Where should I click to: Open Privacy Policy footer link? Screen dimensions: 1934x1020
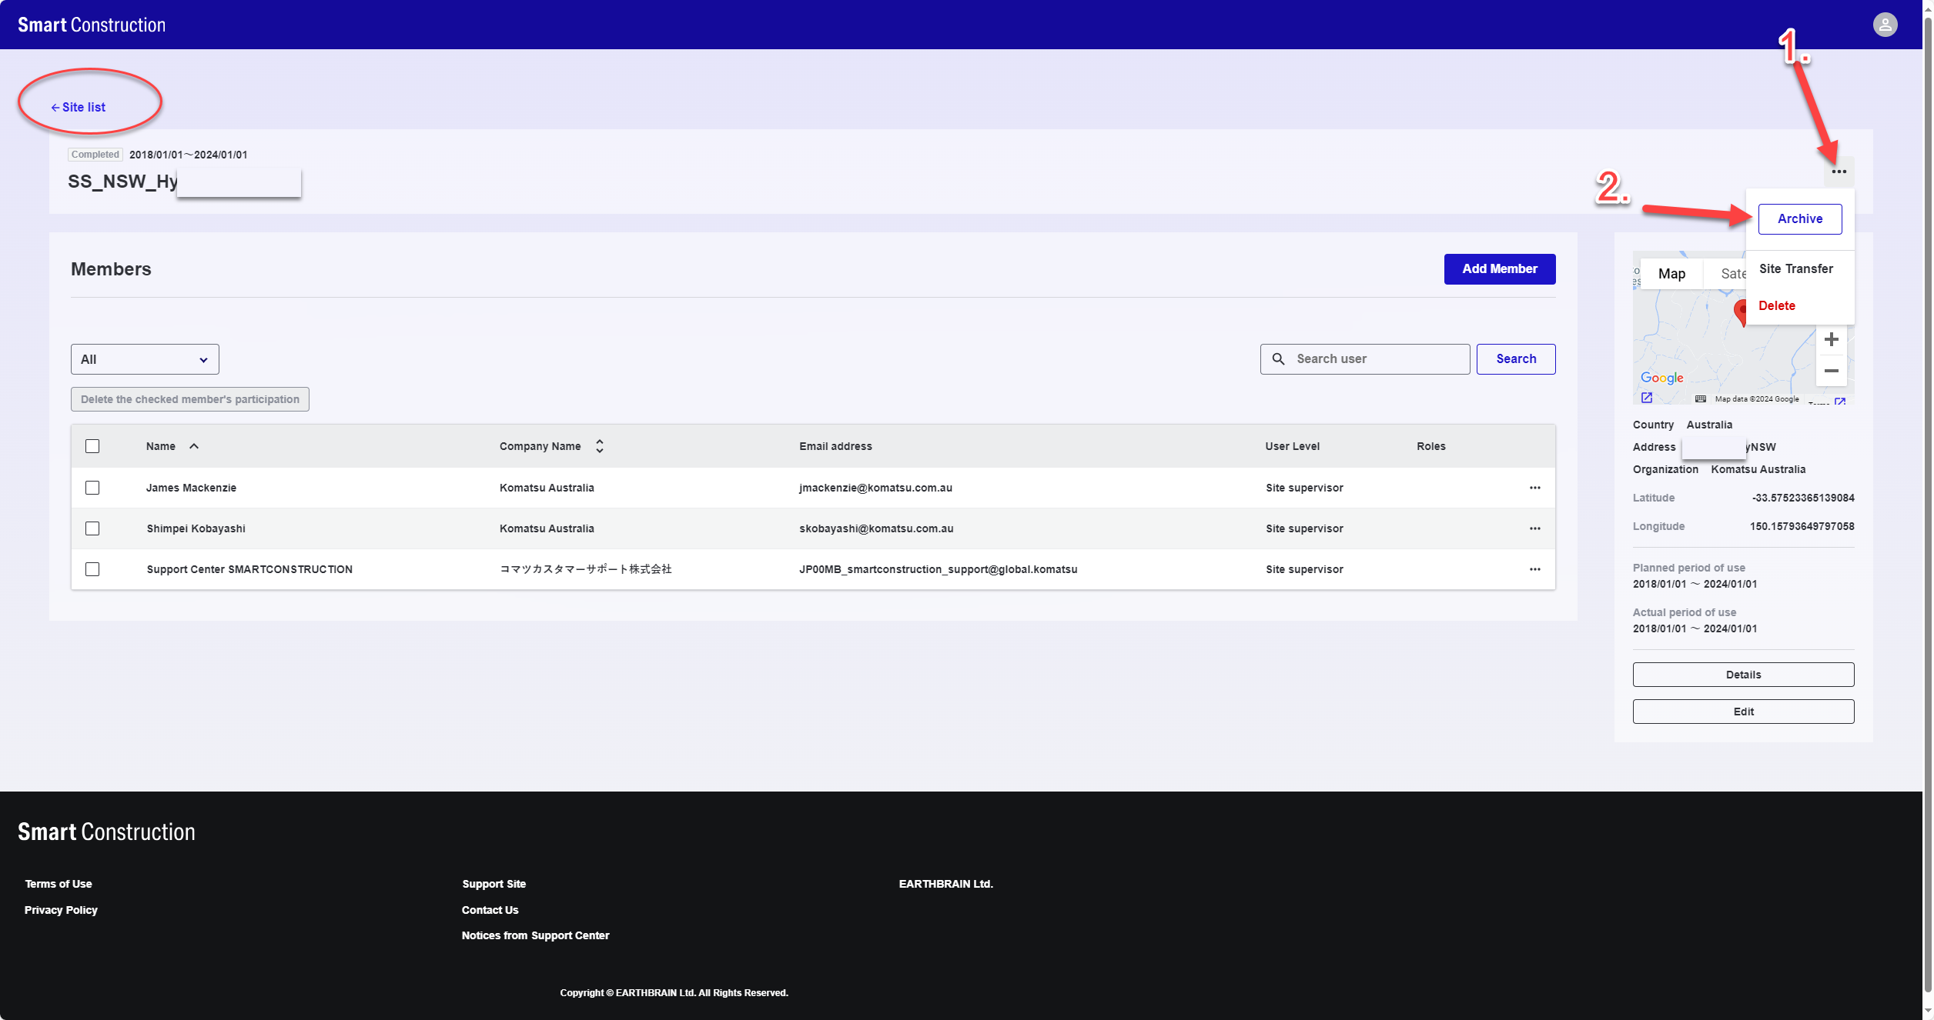61,910
